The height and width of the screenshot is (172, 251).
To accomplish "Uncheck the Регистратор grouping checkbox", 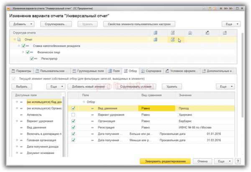I will coord(32,59).
